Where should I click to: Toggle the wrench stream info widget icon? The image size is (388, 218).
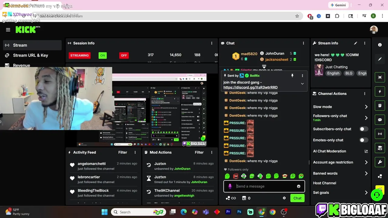point(380,162)
